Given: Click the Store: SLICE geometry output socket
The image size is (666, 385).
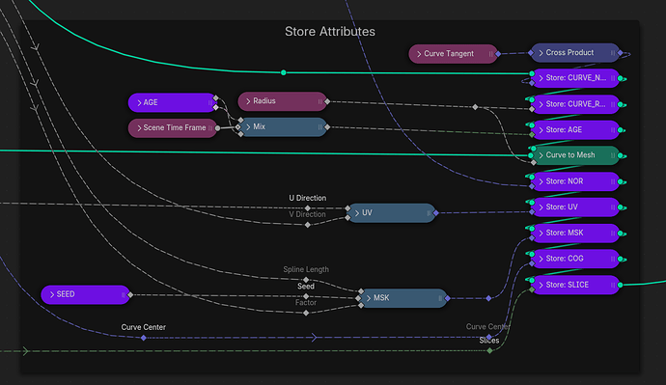Looking at the screenshot, I should point(620,285).
